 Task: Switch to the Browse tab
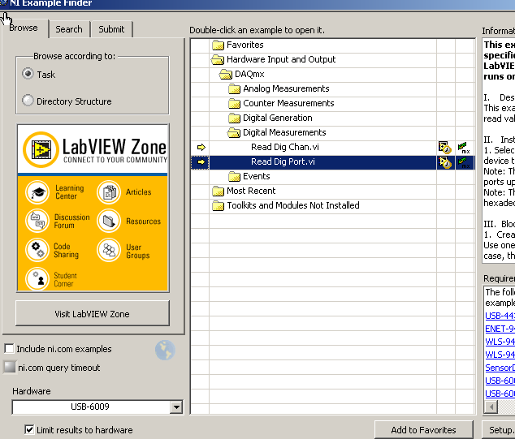[24, 28]
